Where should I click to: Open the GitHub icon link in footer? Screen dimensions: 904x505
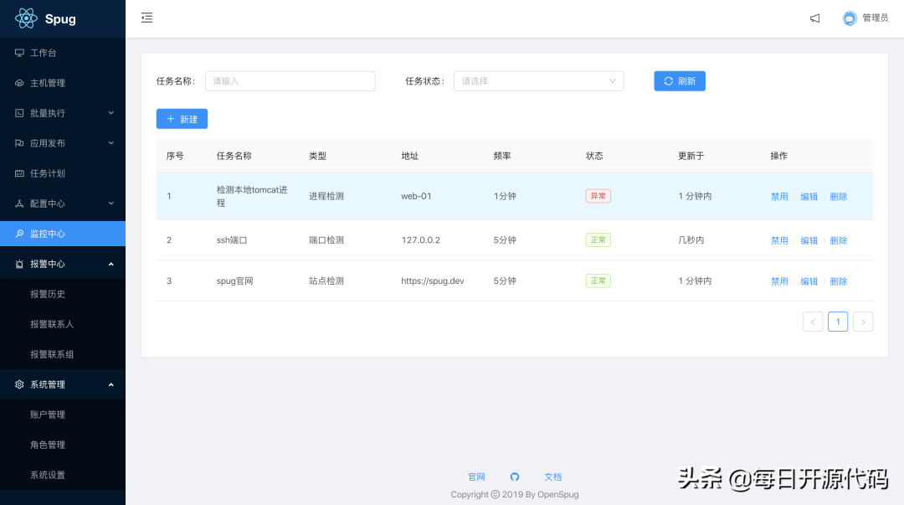point(515,477)
